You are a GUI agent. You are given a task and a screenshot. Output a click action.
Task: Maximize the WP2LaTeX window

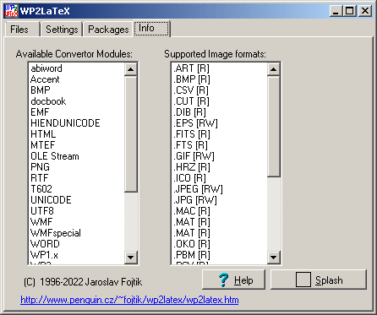(x=349, y=11)
